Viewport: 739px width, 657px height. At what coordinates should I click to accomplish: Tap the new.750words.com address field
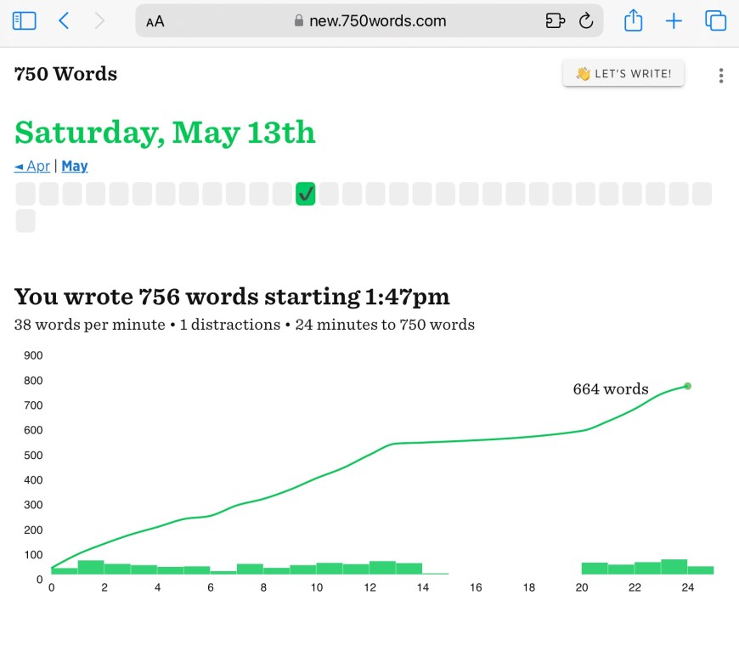click(377, 21)
